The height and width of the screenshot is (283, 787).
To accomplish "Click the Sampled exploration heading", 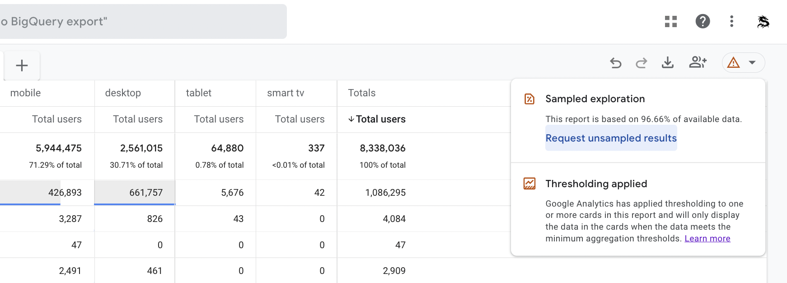I will (x=595, y=99).
